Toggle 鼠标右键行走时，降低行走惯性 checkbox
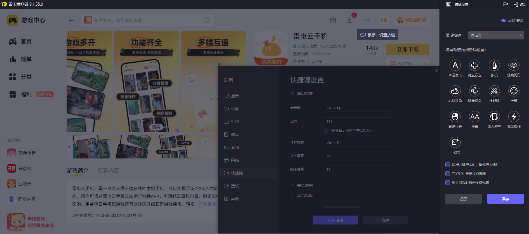Viewport: 529px width, 234px height. pos(448,165)
